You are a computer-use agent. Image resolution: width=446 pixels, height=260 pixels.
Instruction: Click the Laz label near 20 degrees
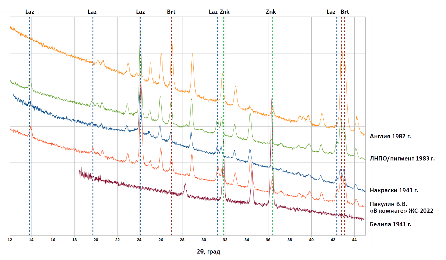coord(92,12)
